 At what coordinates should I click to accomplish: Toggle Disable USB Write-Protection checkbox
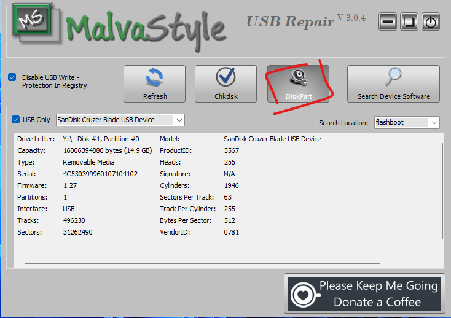coord(12,77)
